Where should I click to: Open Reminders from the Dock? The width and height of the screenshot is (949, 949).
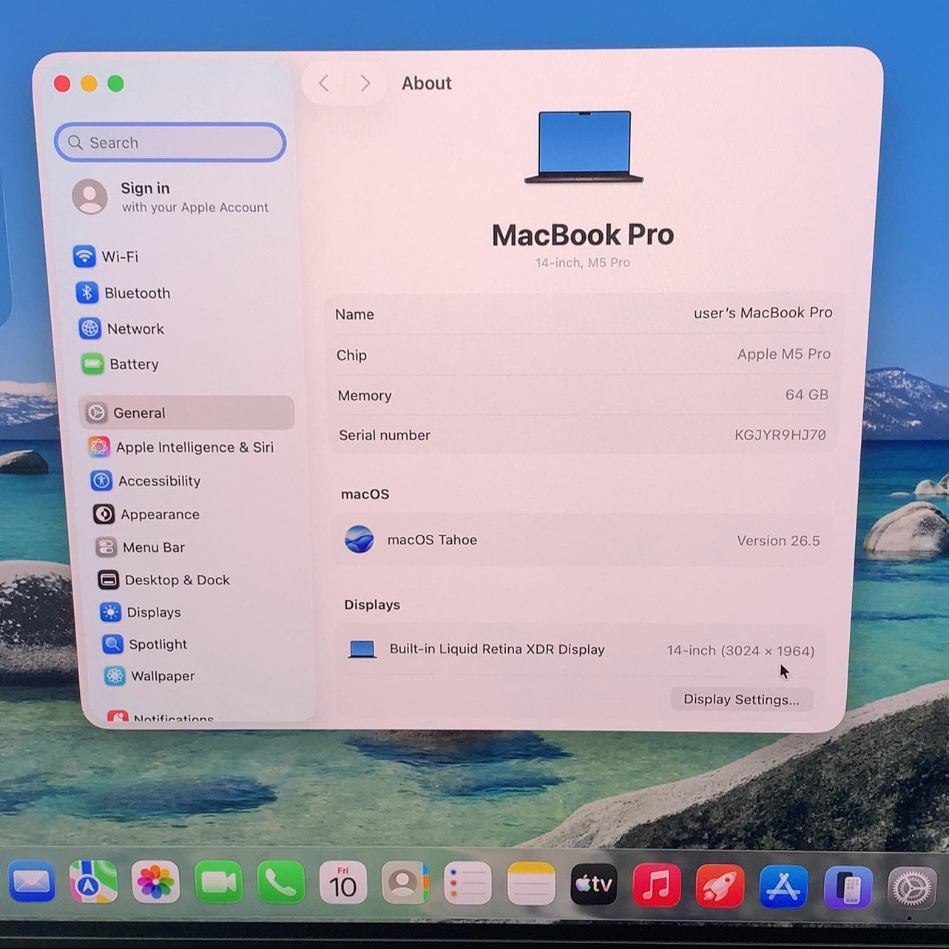(467, 883)
